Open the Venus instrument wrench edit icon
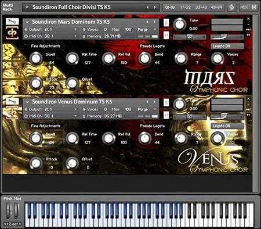The width and height of the screenshot is (261, 229). click(x=12, y=101)
